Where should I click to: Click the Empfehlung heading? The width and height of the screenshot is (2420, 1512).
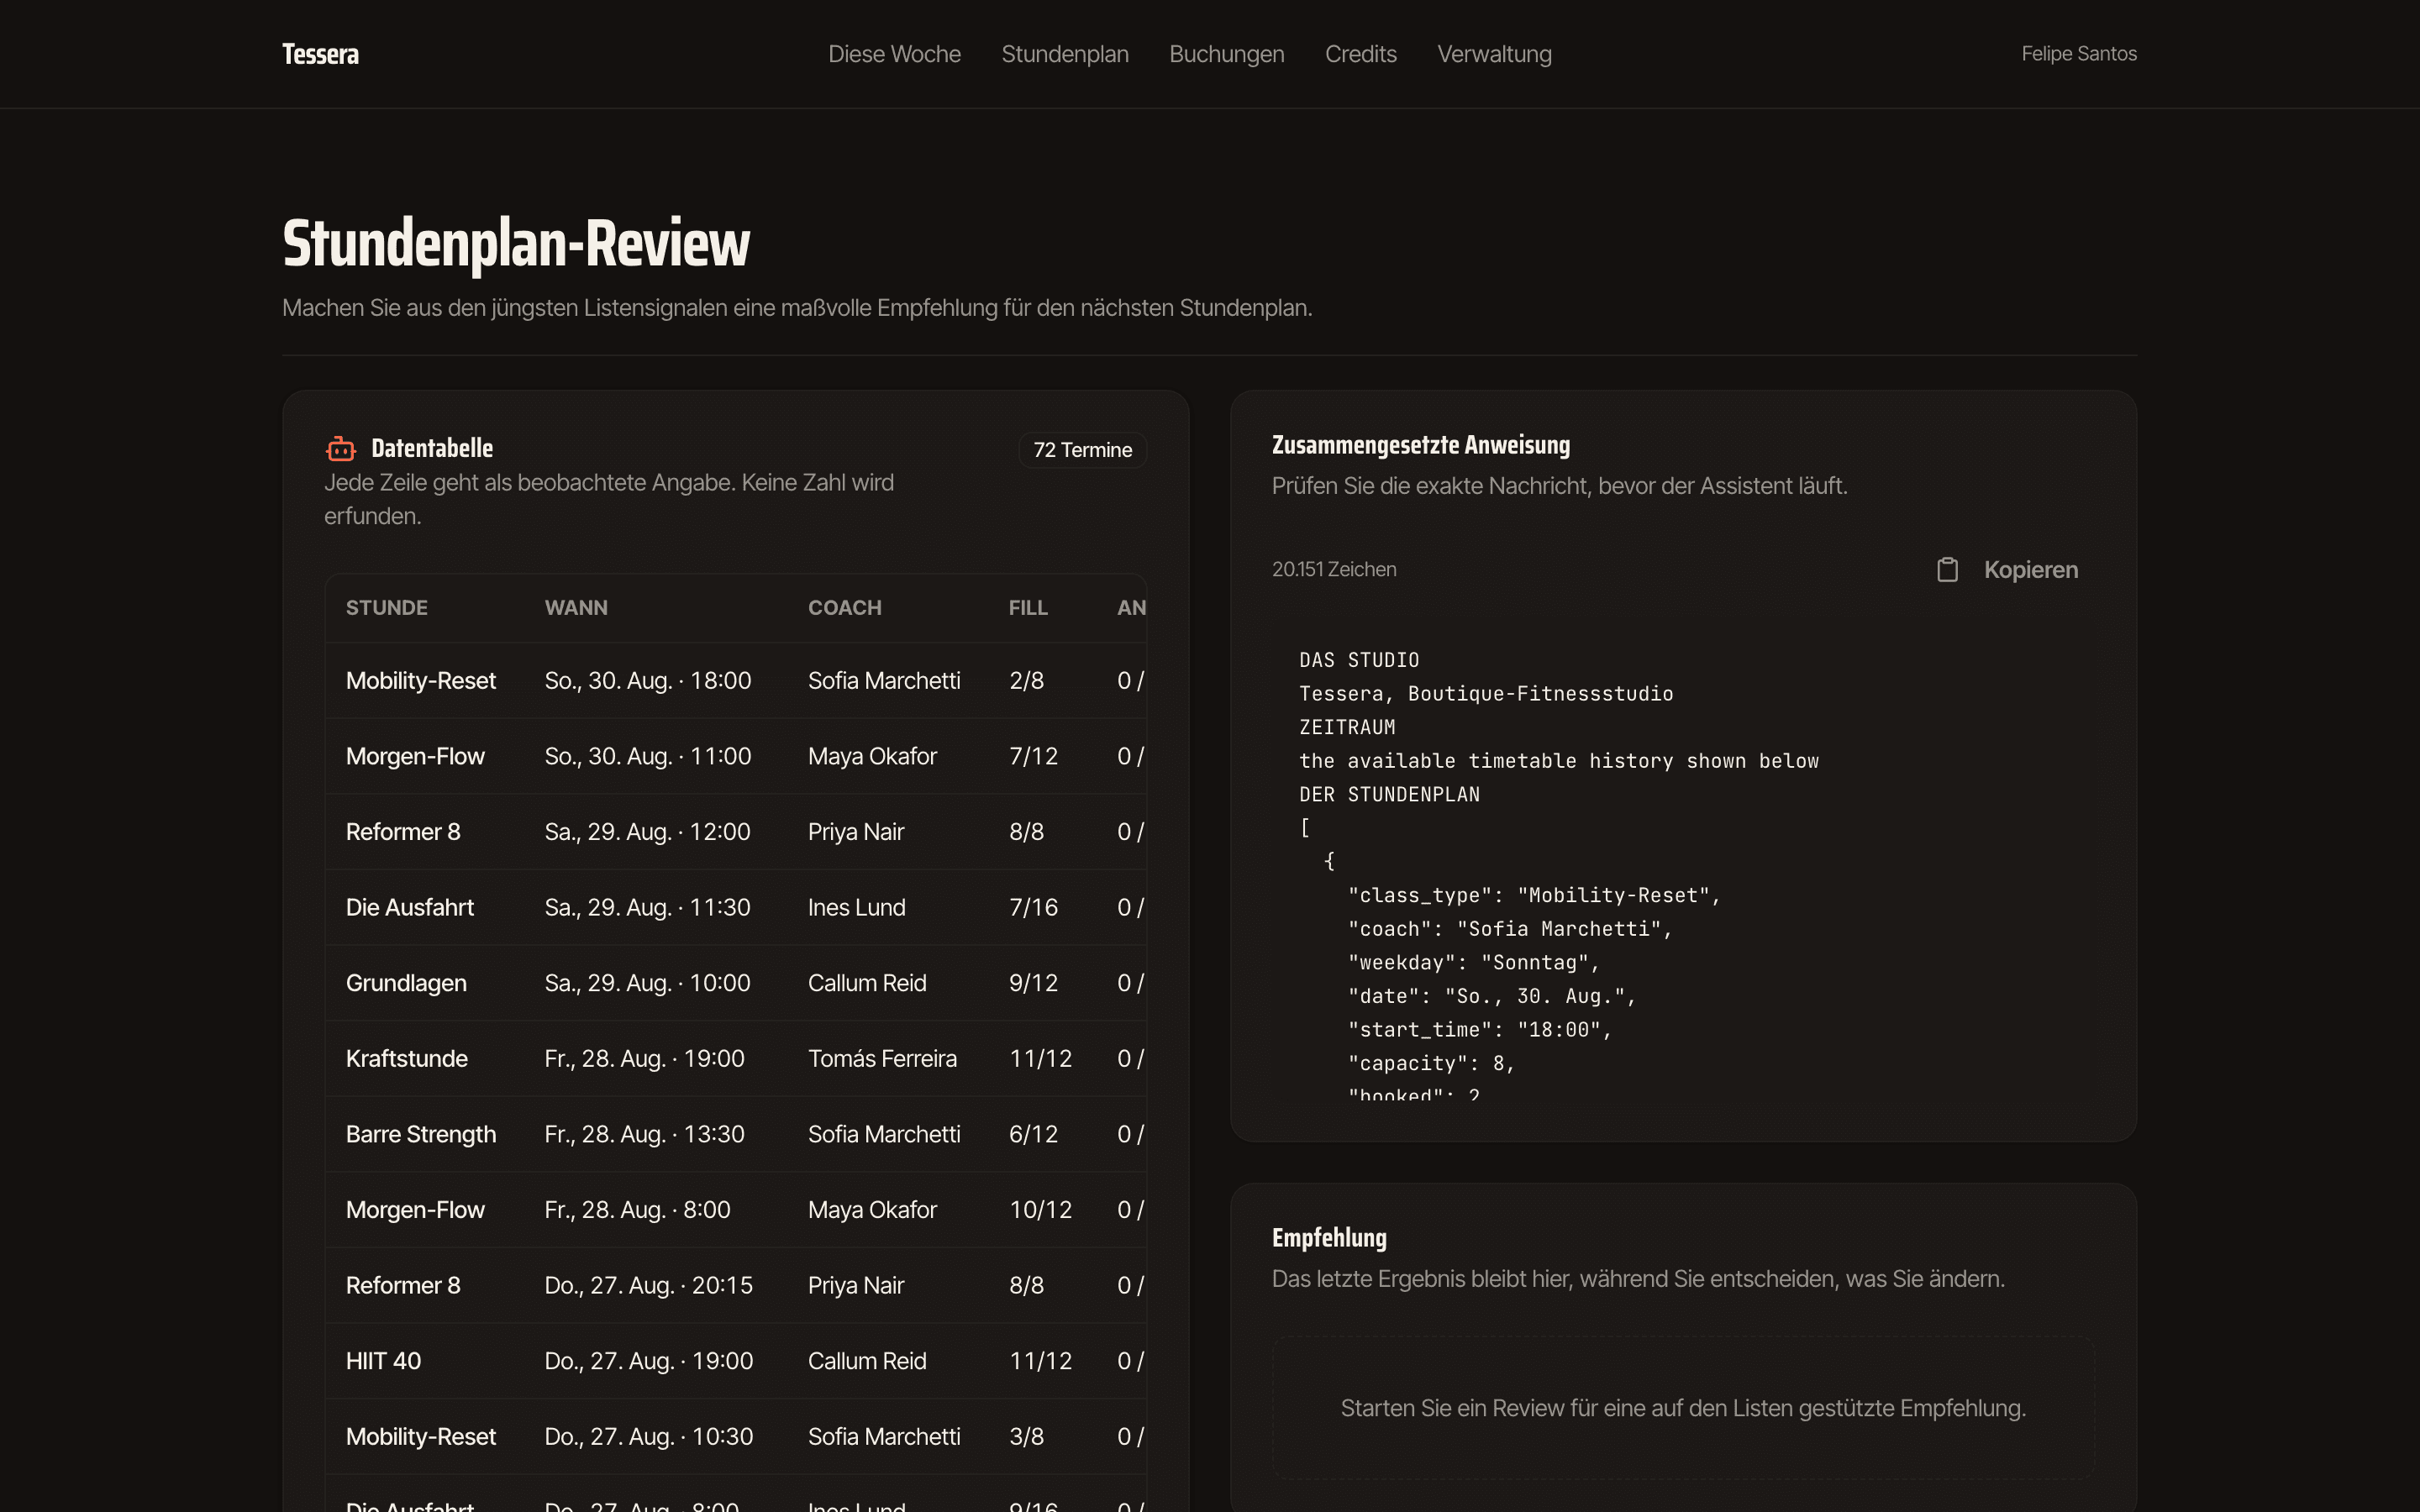coord(1329,1238)
